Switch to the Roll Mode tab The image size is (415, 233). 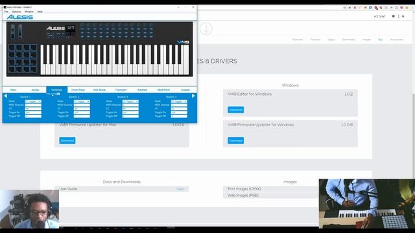click(99, 90)
